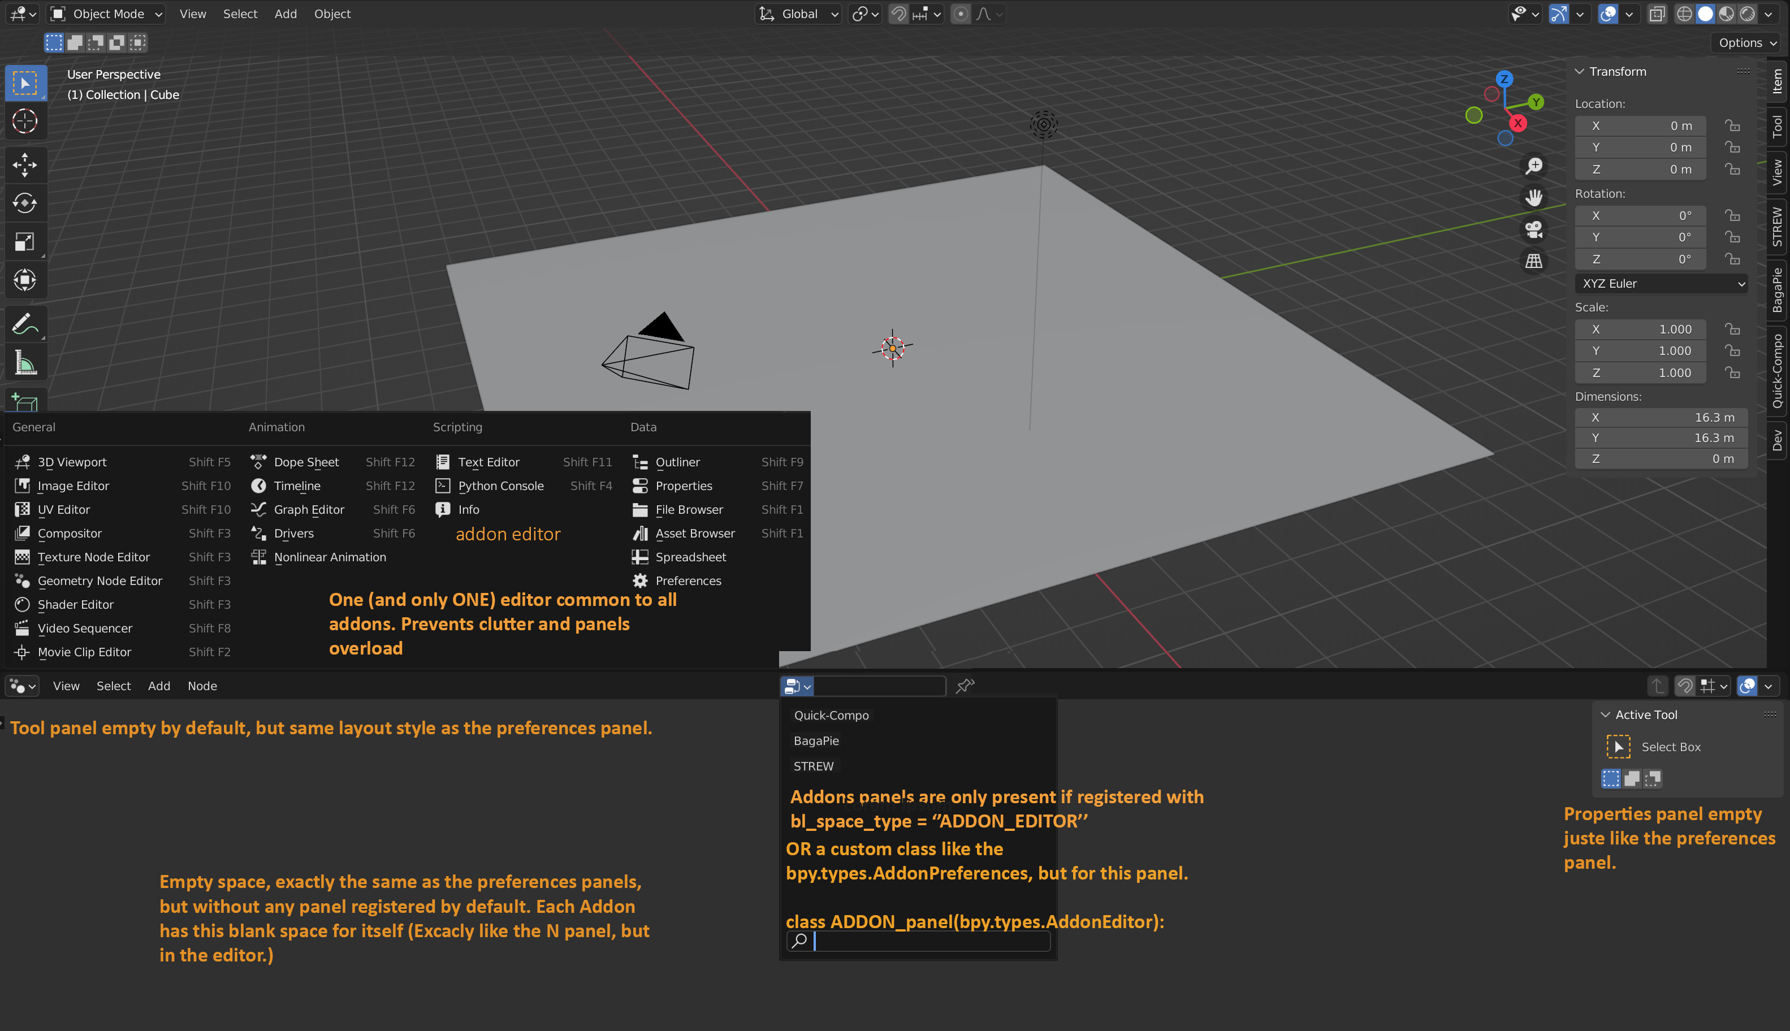Switch to the BagaPie sidebar tab
The height and width of the screenshot is (1031, 1790).
1777,291
